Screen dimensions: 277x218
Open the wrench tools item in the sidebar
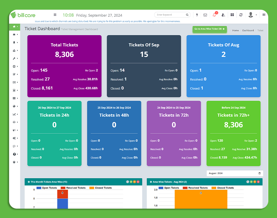click(14, 58)
